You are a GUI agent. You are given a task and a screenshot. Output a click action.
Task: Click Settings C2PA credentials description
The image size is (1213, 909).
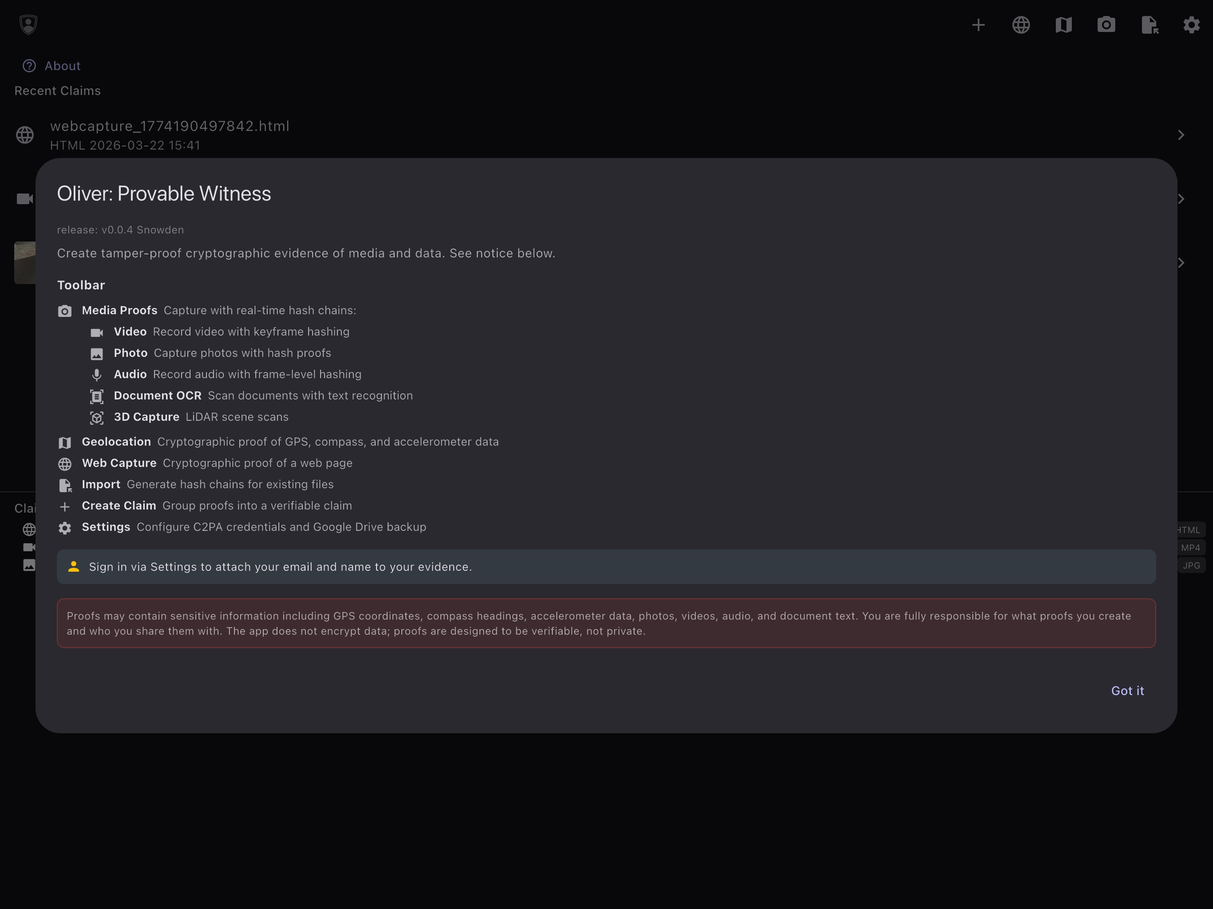pyautogui.click(x=281, y=527)
